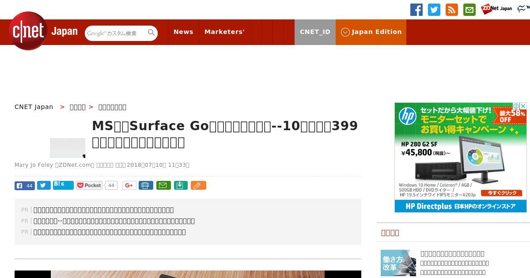The height and width of the screenshot is (278, 530).
Task: Open the third PR sponsored link
Action: click(110, 232)
